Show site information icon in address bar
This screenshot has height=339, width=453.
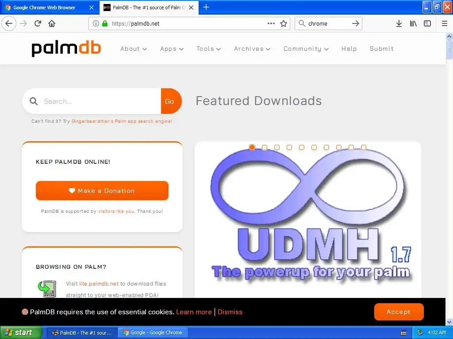coord(96,23)
